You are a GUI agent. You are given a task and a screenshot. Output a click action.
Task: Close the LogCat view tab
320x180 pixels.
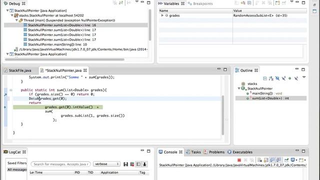[x=24, y=152]
